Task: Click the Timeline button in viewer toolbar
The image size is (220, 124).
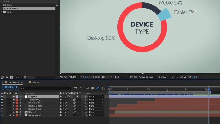Action: (x=181, y=77)
